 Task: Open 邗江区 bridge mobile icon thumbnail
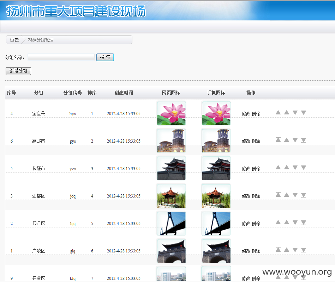pos(216,223)
